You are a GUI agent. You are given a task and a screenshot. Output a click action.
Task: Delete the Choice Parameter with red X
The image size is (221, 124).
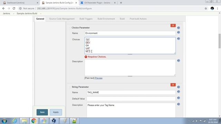[173, 25]
